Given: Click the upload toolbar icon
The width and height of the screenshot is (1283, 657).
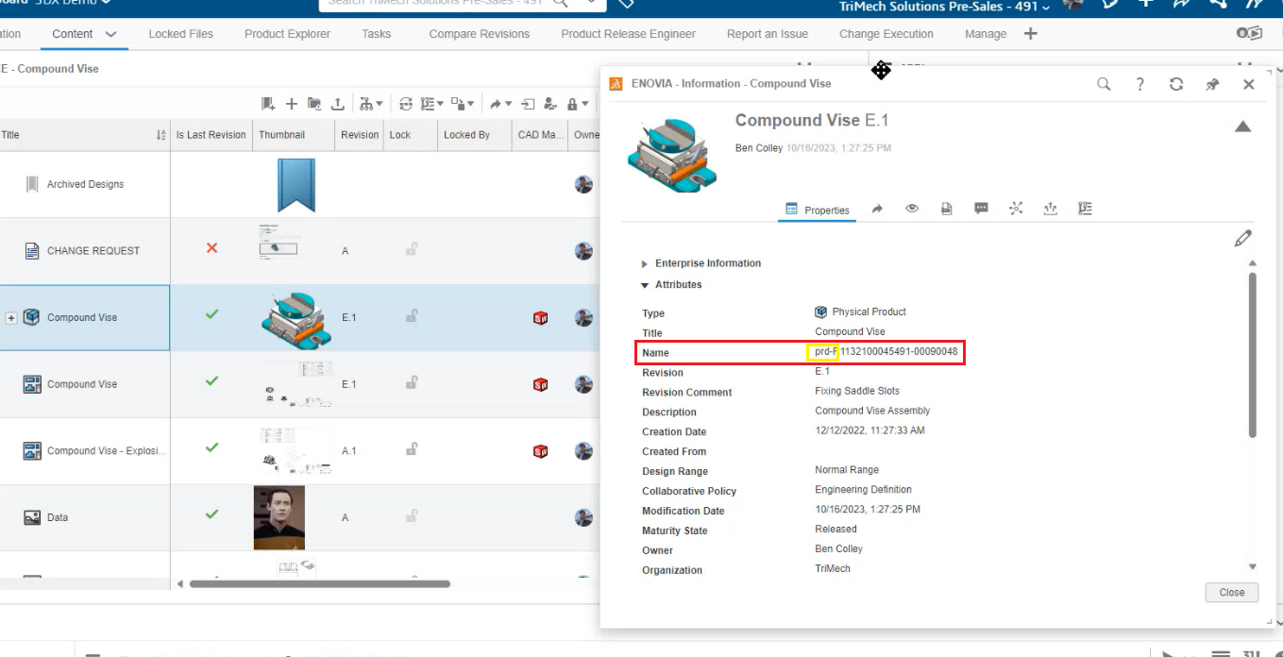Looking at the screenshot, I should click(x=337, y=104).
